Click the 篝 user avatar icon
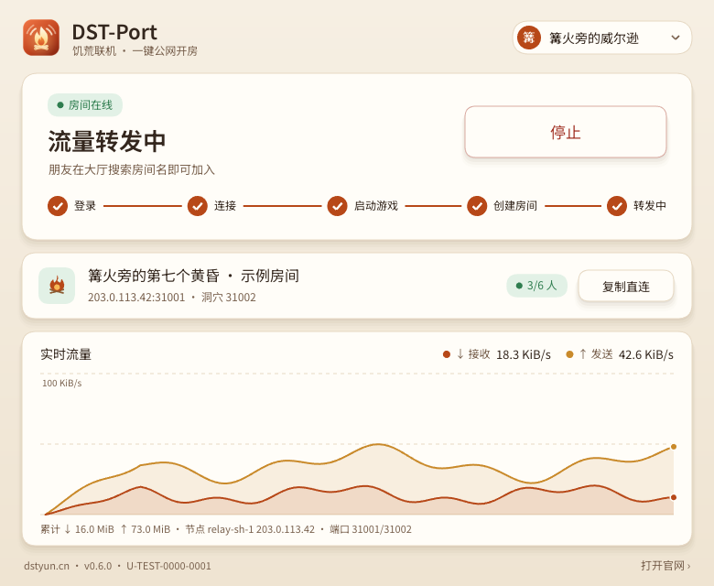This screenshot has height=586, width=714. pos(529,38)
